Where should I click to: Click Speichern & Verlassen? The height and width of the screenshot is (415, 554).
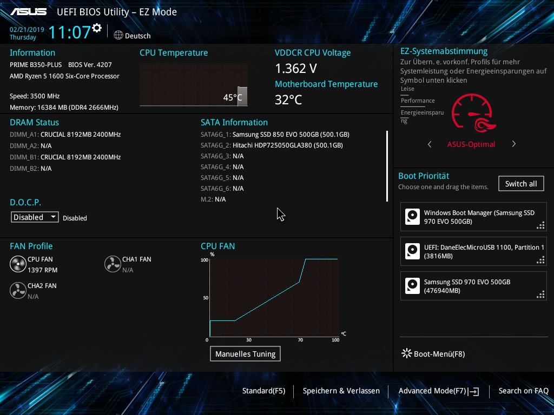(341, 391)
